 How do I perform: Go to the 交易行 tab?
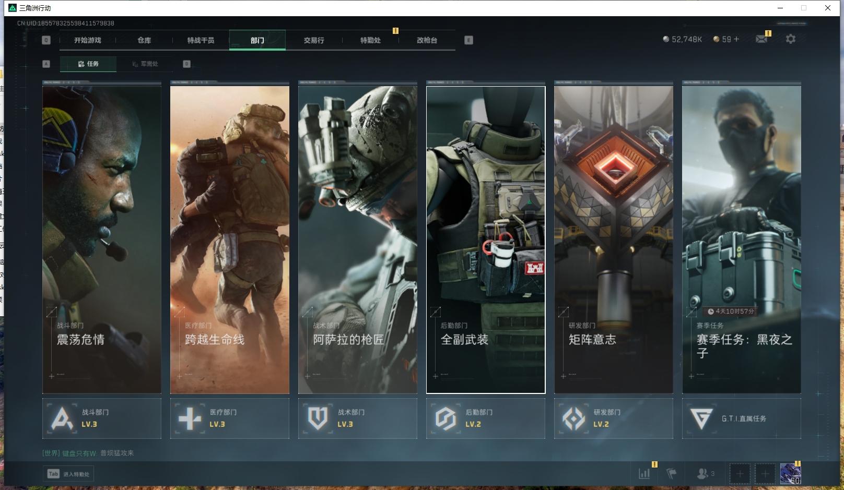click(314, 40)
